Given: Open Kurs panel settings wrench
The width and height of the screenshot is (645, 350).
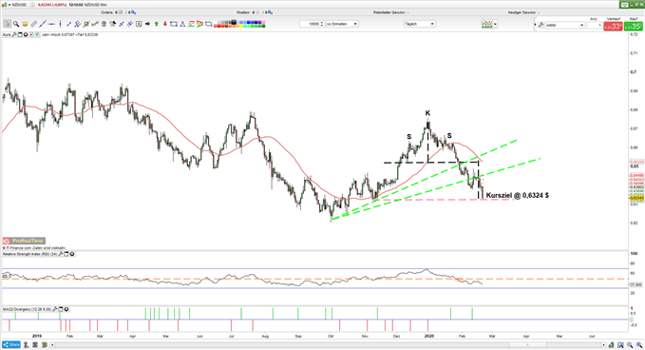Looking at the screenshot, I should pyautogui.click(x=14, y=35).
